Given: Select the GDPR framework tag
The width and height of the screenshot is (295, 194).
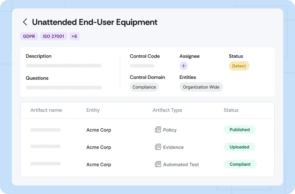Looking at the screenshot, I should click(29, 36).
